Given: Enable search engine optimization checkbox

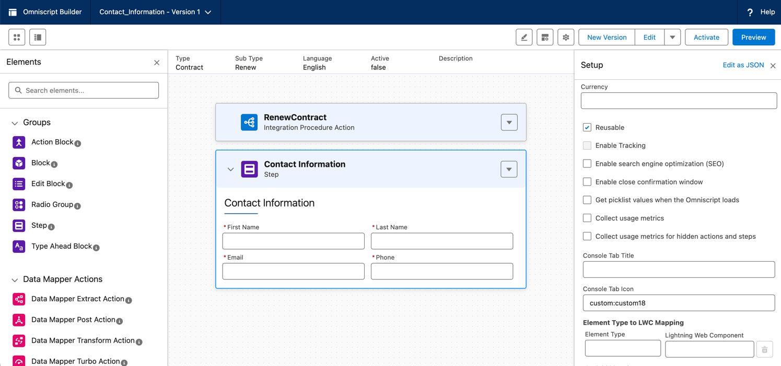Looking at the screenshot, I should tap(587, 164).
